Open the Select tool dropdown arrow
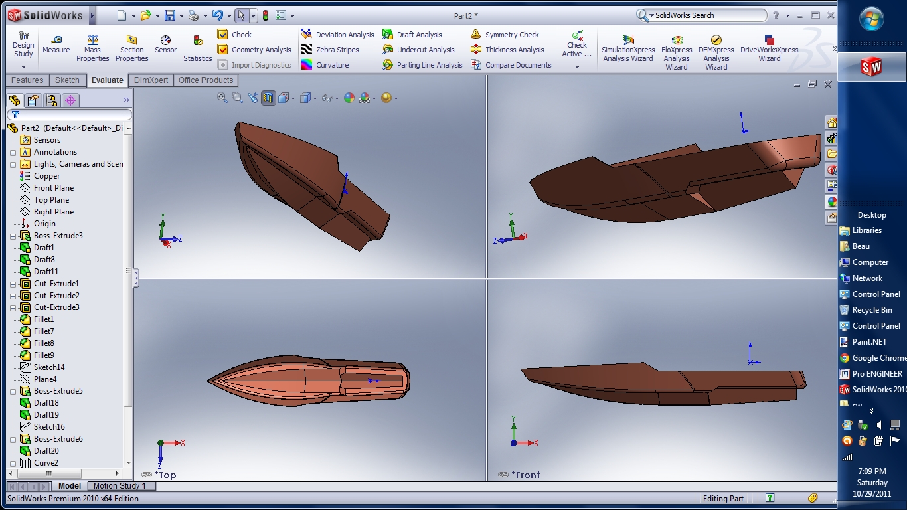 tap(253, 15)
